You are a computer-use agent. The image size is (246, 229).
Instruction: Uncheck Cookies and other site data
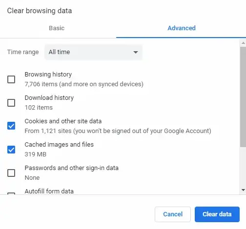(x=11, y=126)
